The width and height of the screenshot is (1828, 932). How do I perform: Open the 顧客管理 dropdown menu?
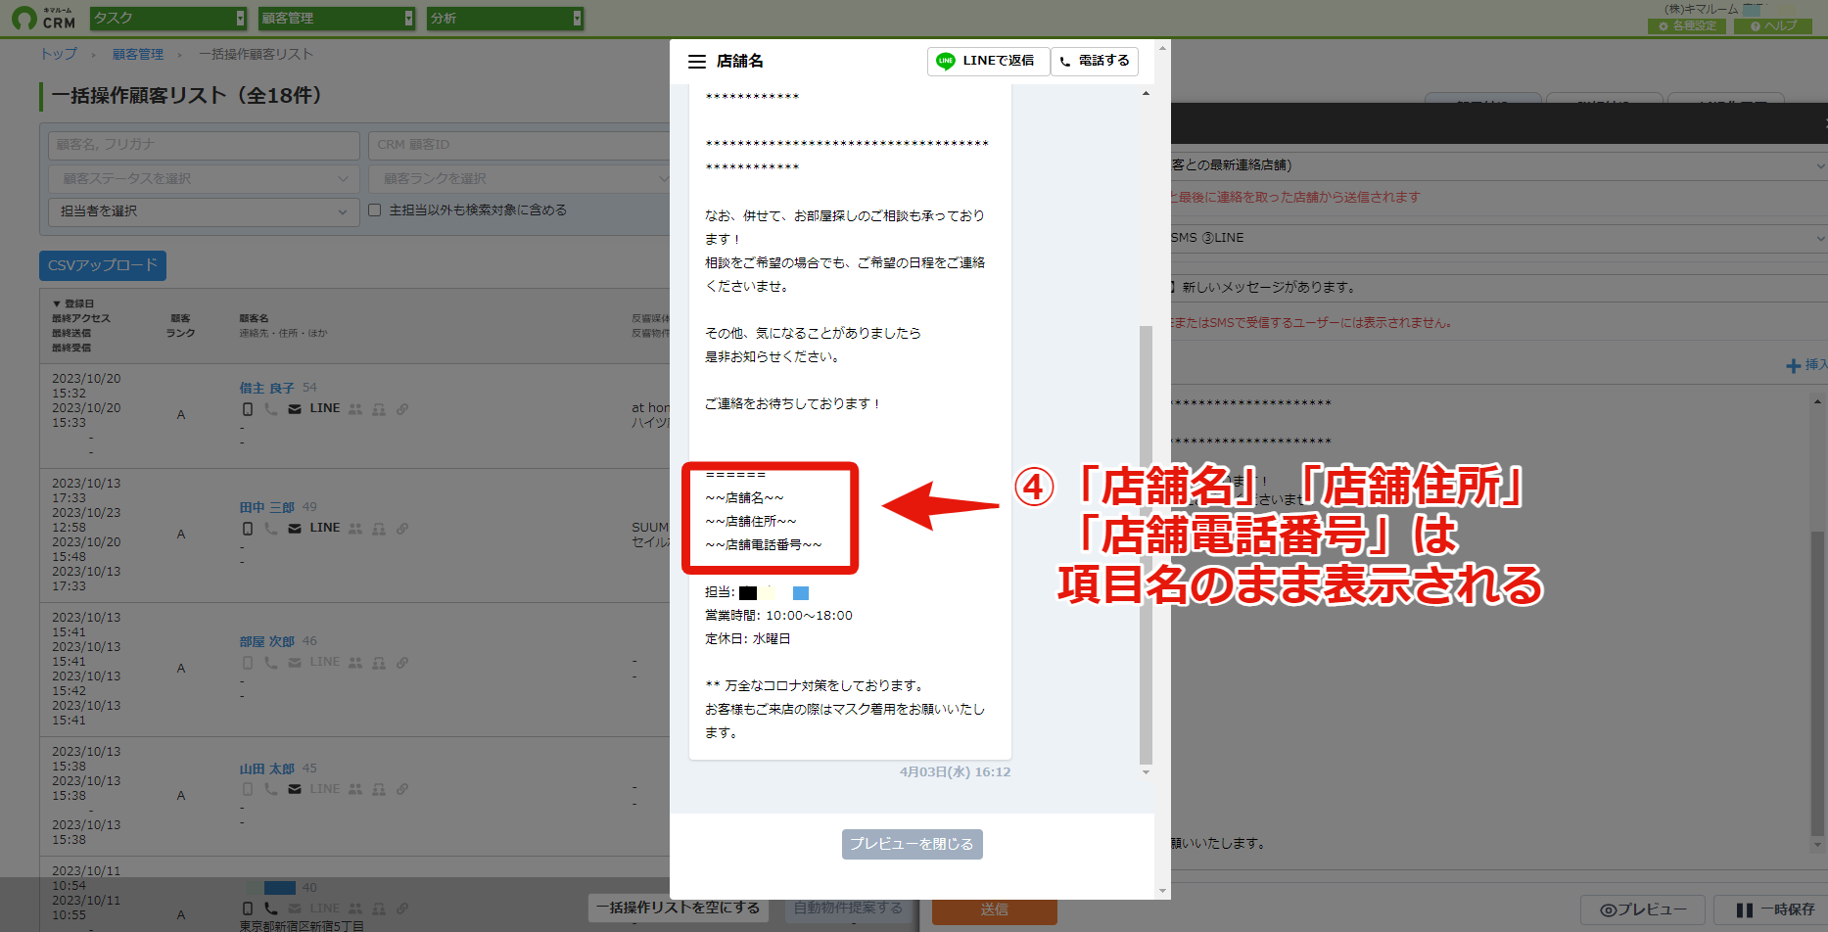click(x=337, y=18)
